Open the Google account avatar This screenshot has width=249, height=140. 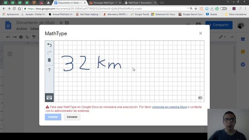tap(241, 25)
